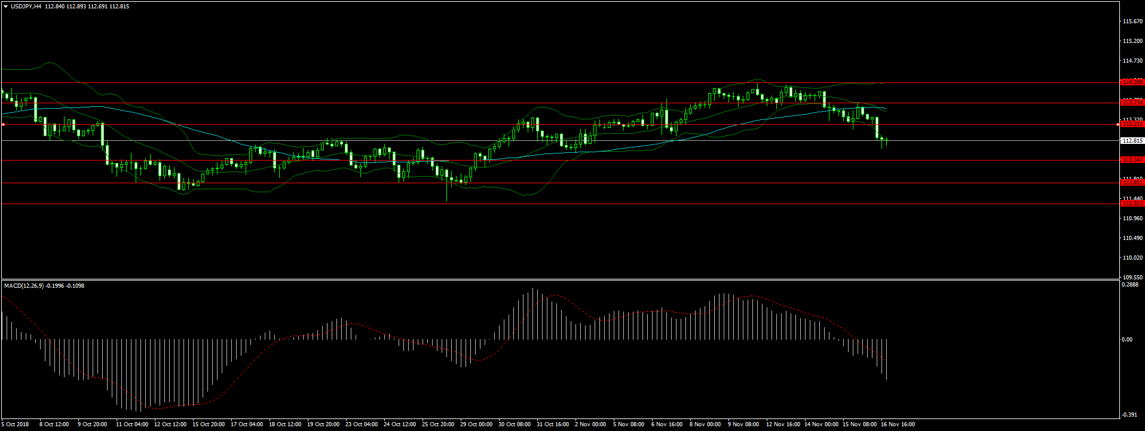Viewport: 1145px width, 431px height.
Task: Click the MACD(12,26,9) indicator label
Action: [23, 286]
